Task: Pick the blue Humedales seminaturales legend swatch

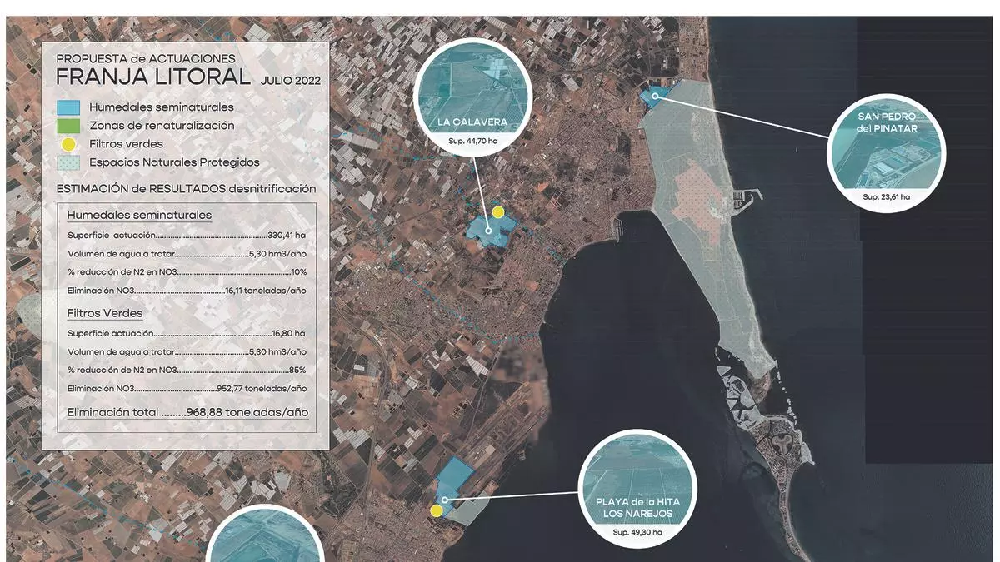Action: pyautogui.click(x=68, y=107)
